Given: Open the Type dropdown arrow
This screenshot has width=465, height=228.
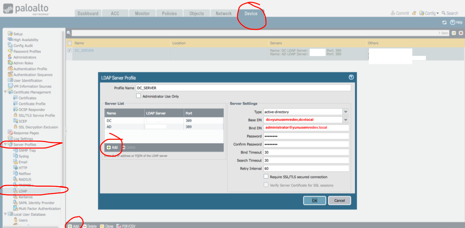Looking at the screenshot, I should pos(346,112).
